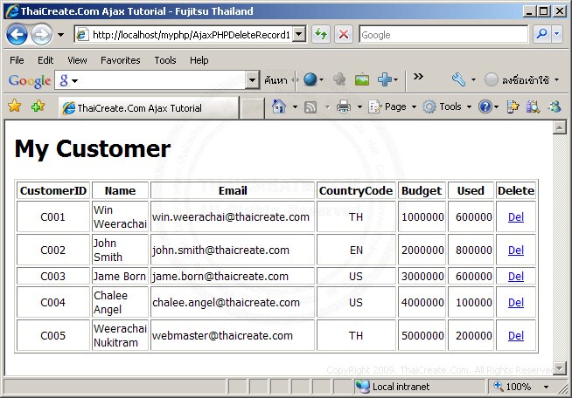Click the Print icon
Image resolution: width=572 pixels, height=398 pixels.
click(343, 106)
